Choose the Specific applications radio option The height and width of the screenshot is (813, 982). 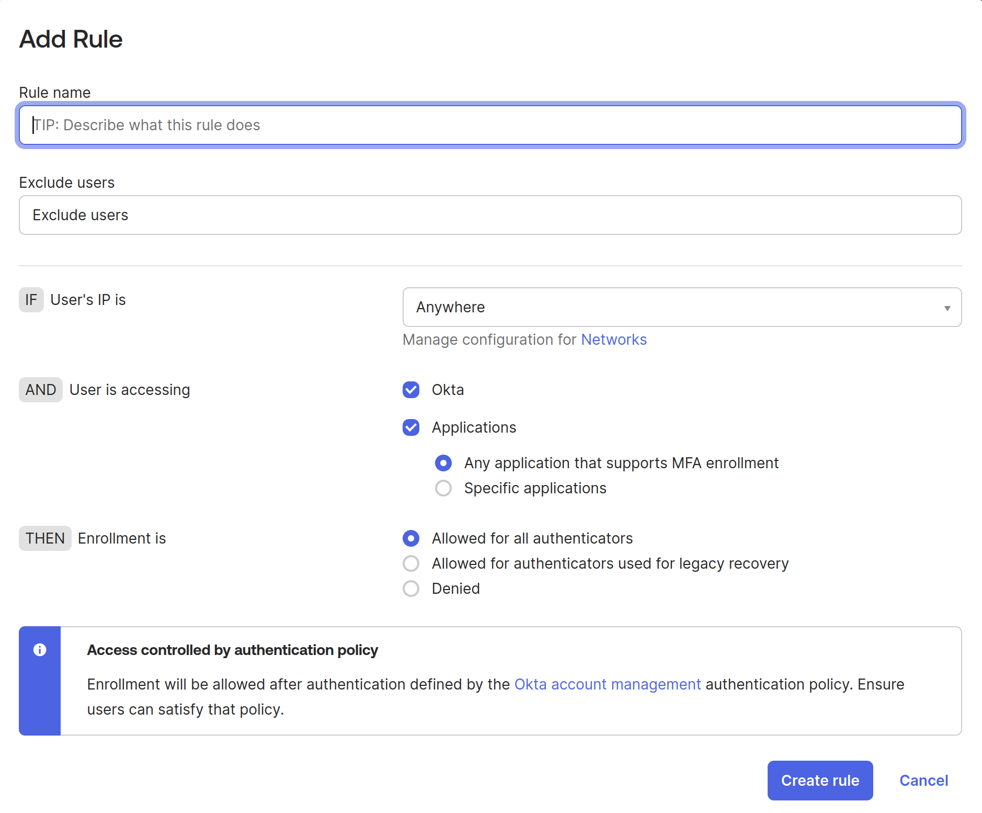tap(443, 488)
